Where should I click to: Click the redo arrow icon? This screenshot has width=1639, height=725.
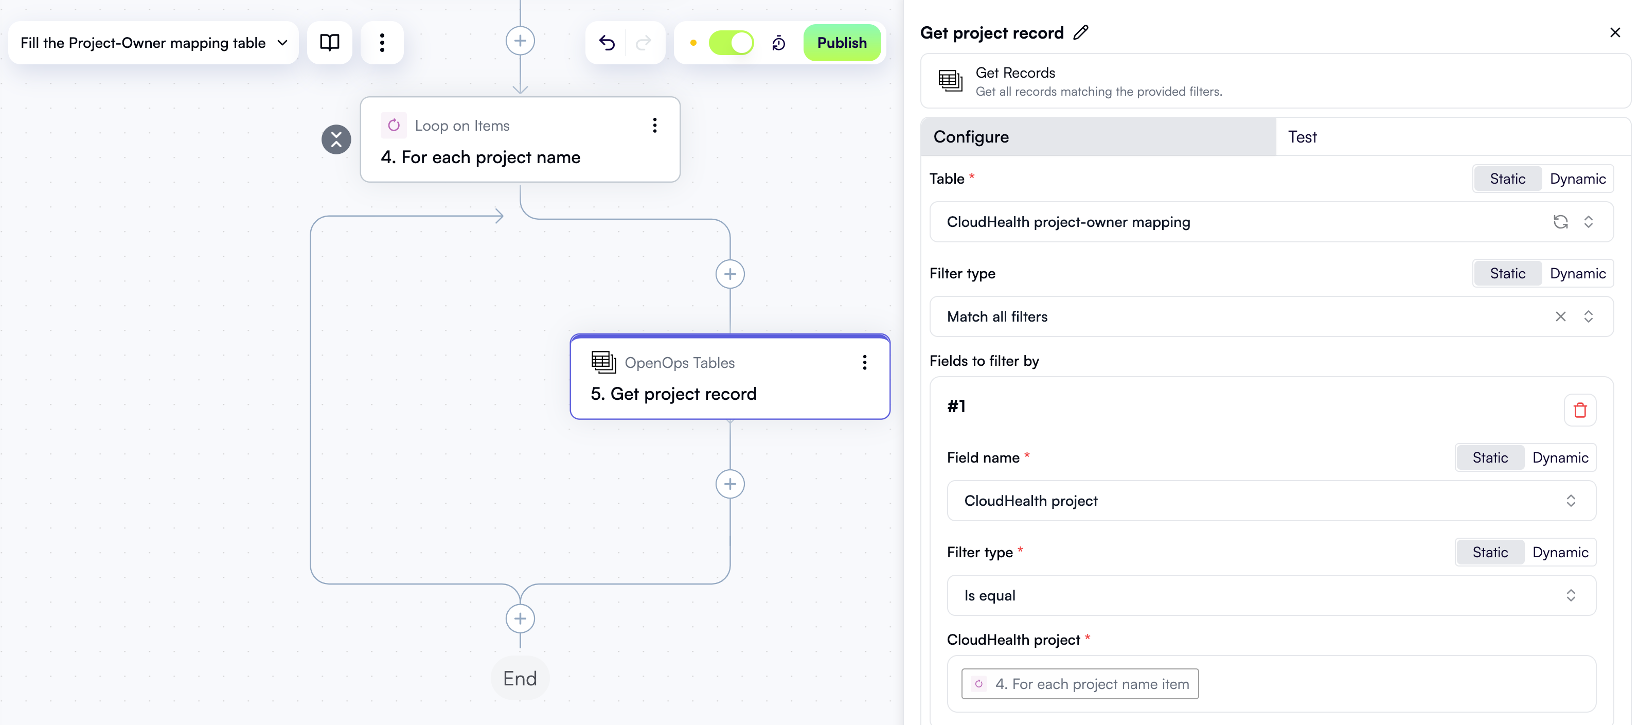(x=643, y=43)
